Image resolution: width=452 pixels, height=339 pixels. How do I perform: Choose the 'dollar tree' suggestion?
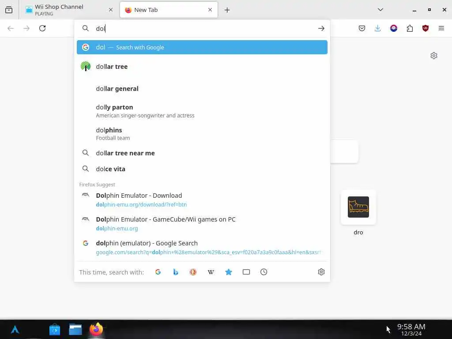[202, 67]
